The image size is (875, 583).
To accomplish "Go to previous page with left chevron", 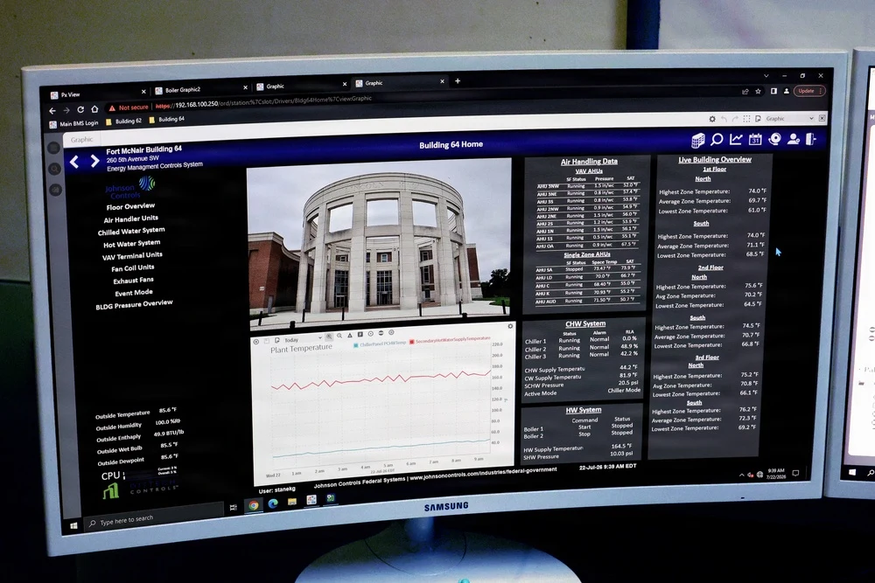I will 74,163.
